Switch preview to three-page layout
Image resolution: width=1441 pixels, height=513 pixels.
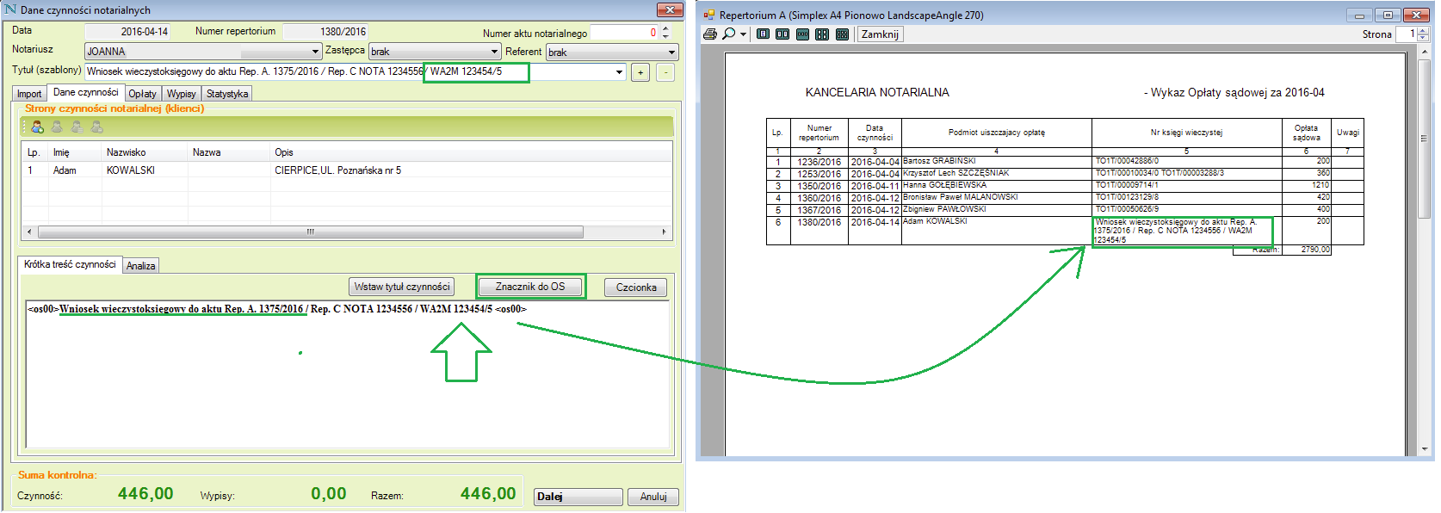(802, 34)
